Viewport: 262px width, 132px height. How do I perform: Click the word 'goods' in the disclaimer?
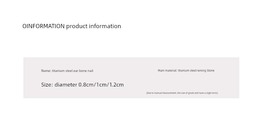pos(191,93)
